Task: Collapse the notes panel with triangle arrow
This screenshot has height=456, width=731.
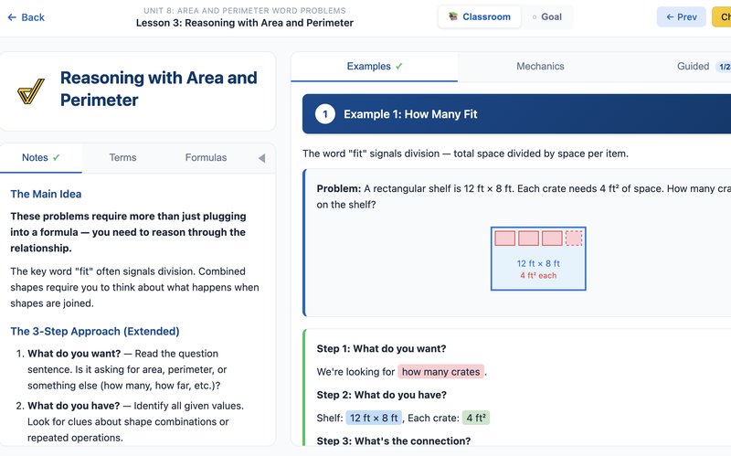Action: pyautogui.click(x=262, y=158)
